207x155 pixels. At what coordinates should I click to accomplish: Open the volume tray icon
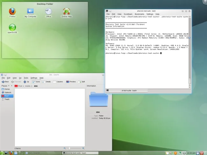click(171, 153)
